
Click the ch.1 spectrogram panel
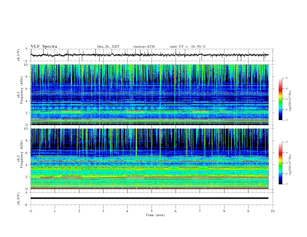click(x=150, y=94)
